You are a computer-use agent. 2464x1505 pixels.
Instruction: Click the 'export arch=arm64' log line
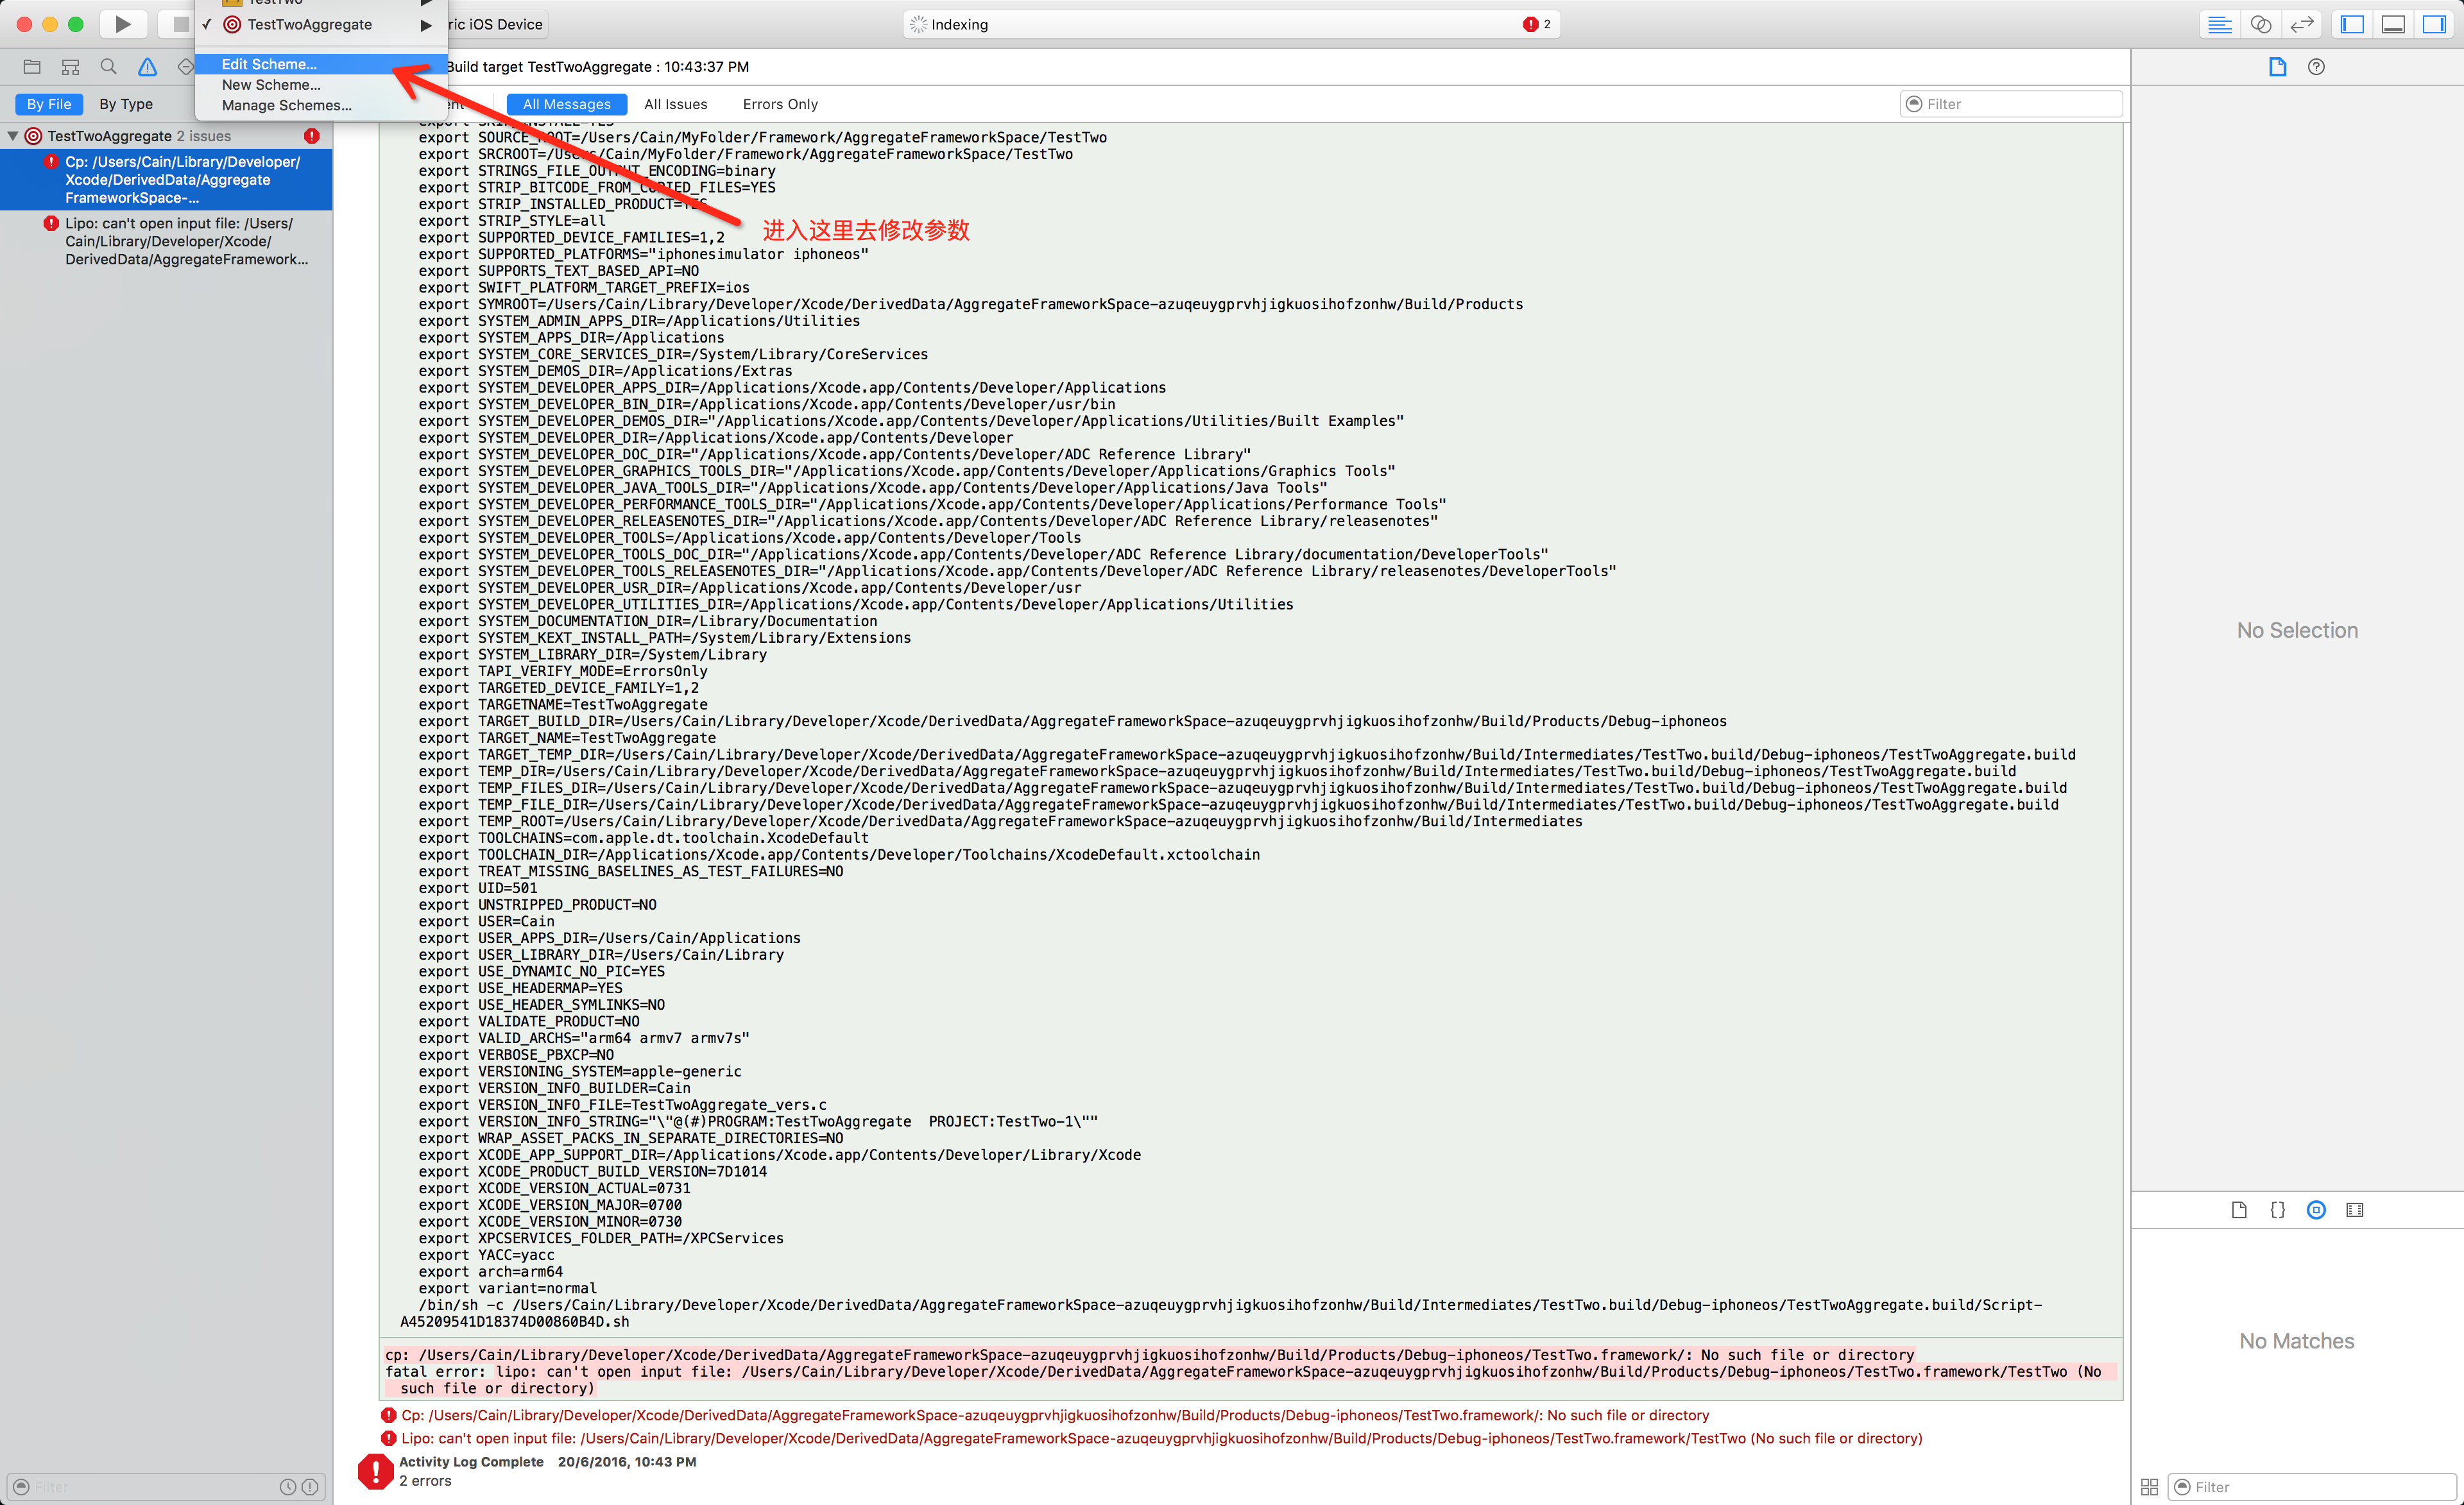click(490, 1272)
